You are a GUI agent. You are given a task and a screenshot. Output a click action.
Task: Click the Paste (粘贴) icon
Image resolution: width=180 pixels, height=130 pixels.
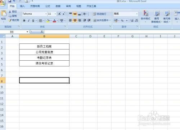click(4, 13)
